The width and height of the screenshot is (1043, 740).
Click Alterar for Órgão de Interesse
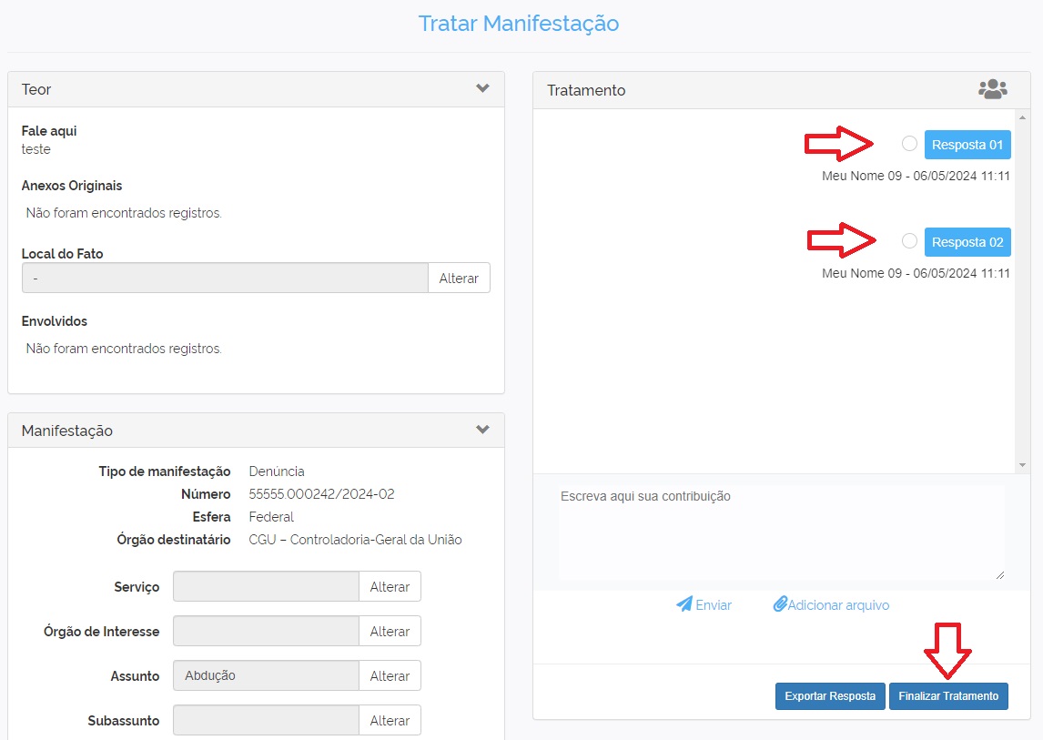[390, 632]
